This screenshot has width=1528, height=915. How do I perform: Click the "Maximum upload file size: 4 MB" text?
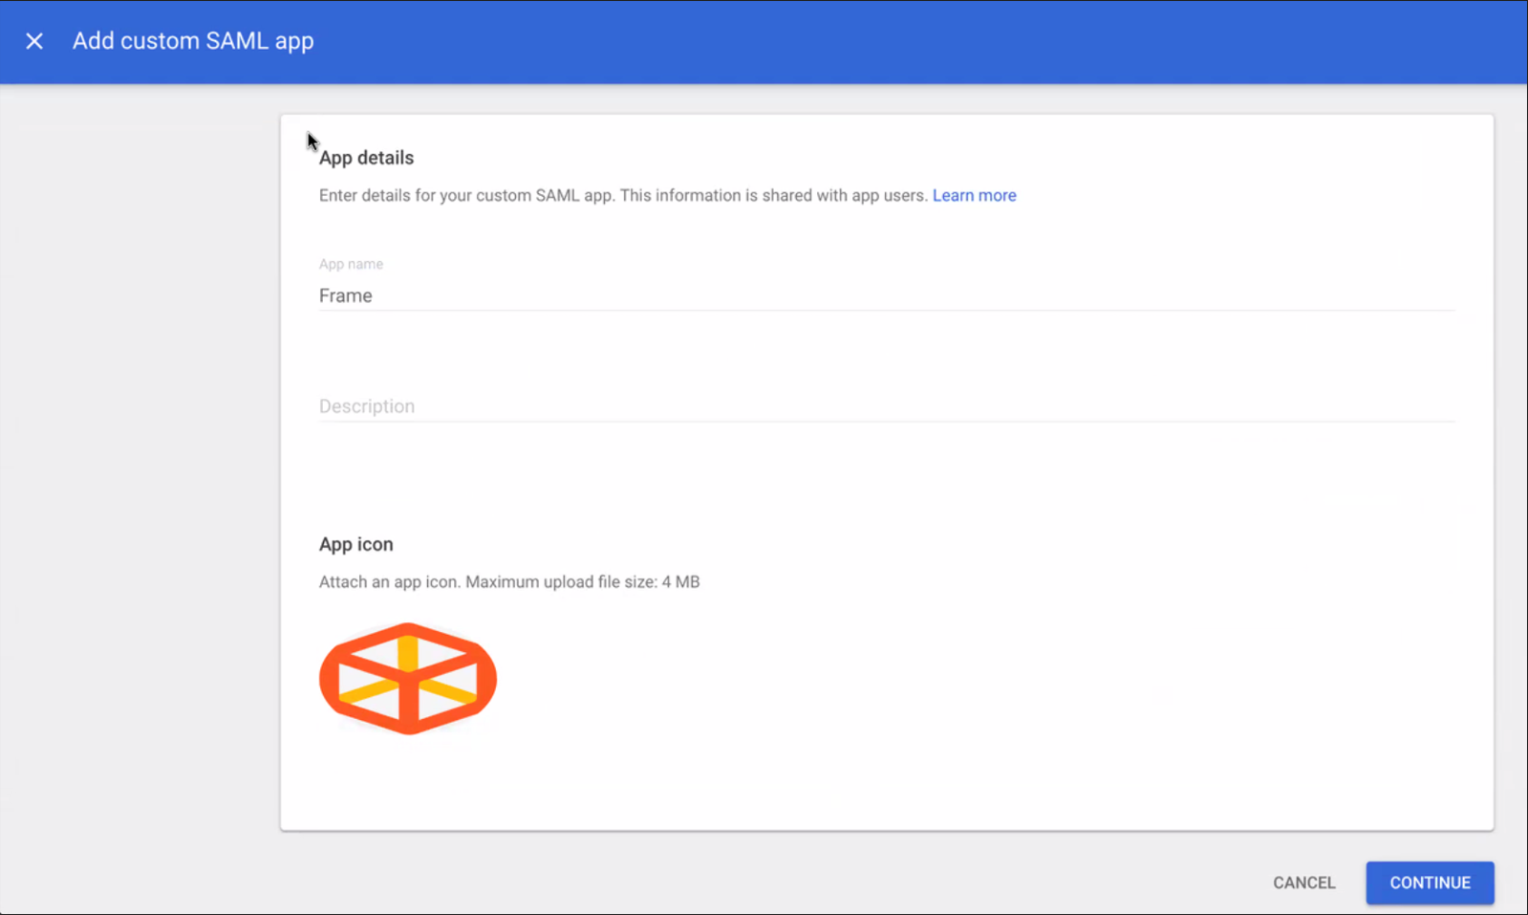(582, 581)
